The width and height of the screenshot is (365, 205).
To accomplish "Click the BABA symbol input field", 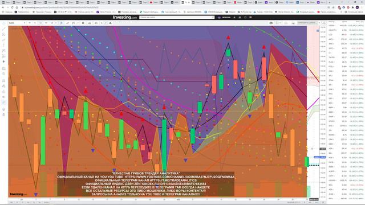I will (x=16, y=23).
